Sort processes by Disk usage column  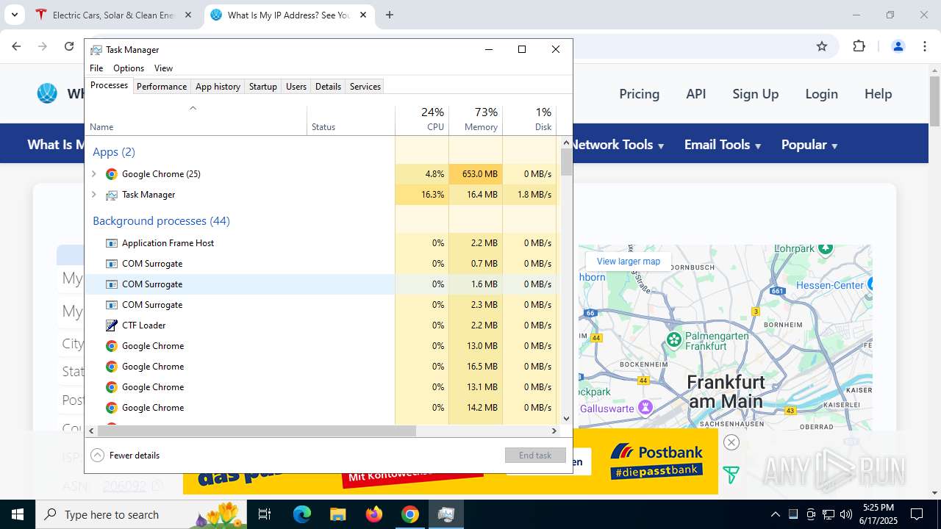coord(529,120)
